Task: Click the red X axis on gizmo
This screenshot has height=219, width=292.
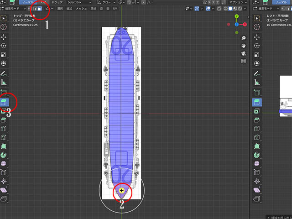Action: (x=244, y=24)
